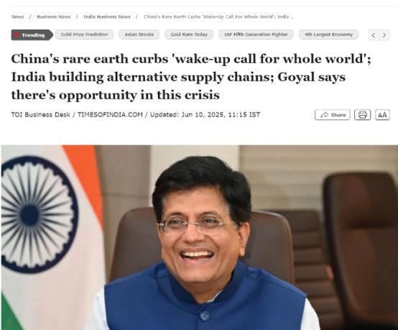Screen dimensions: 398x330
Task: Click the article headline text
Action: coord(191,77)
